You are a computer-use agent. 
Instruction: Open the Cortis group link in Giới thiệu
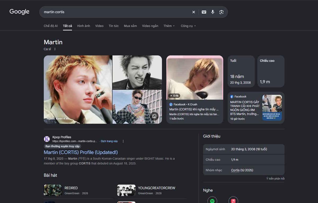235,170
